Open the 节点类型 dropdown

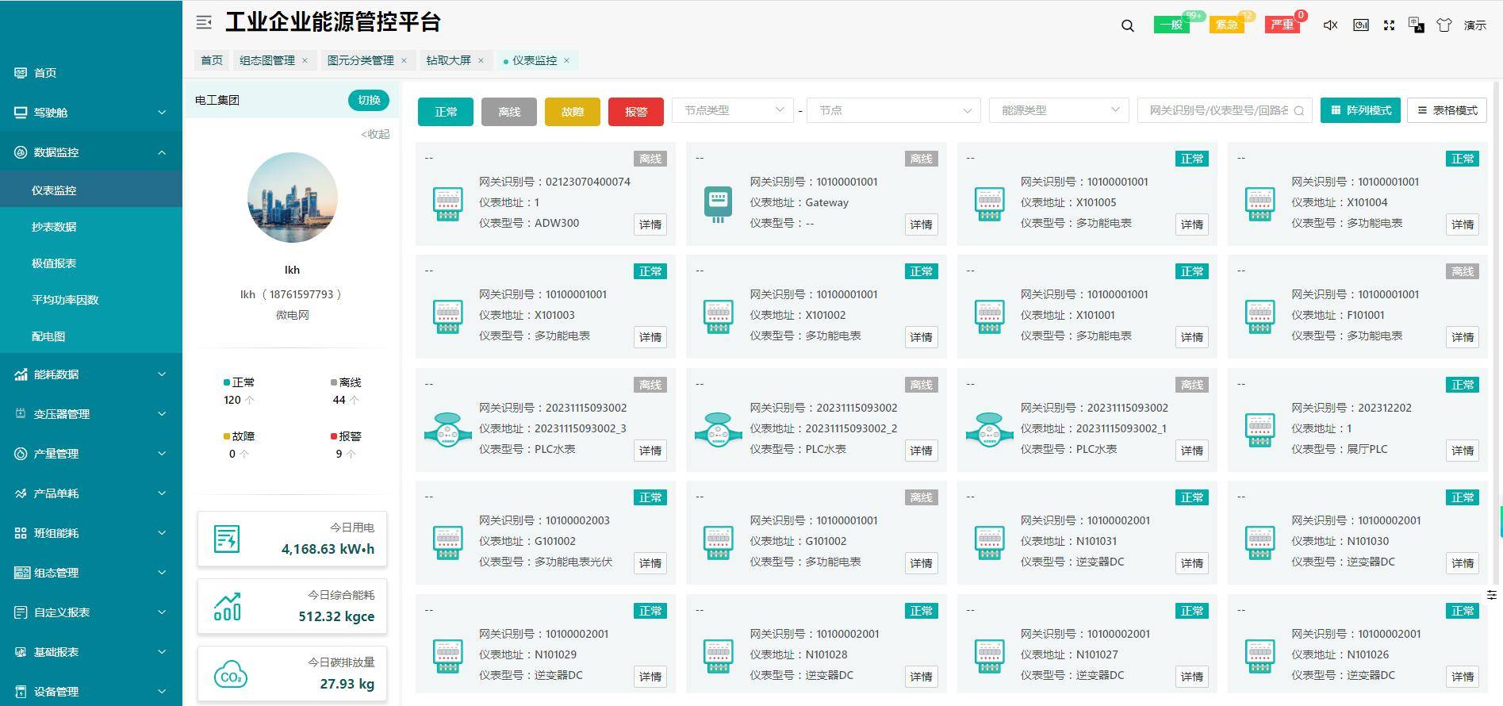click(x=733, y=110)
